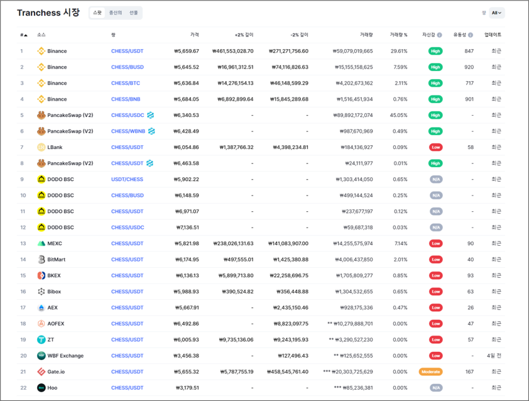This screenshot has height=401, width=529.
Task: Sort by the 거래량 % column header
Action: [398, 35]
